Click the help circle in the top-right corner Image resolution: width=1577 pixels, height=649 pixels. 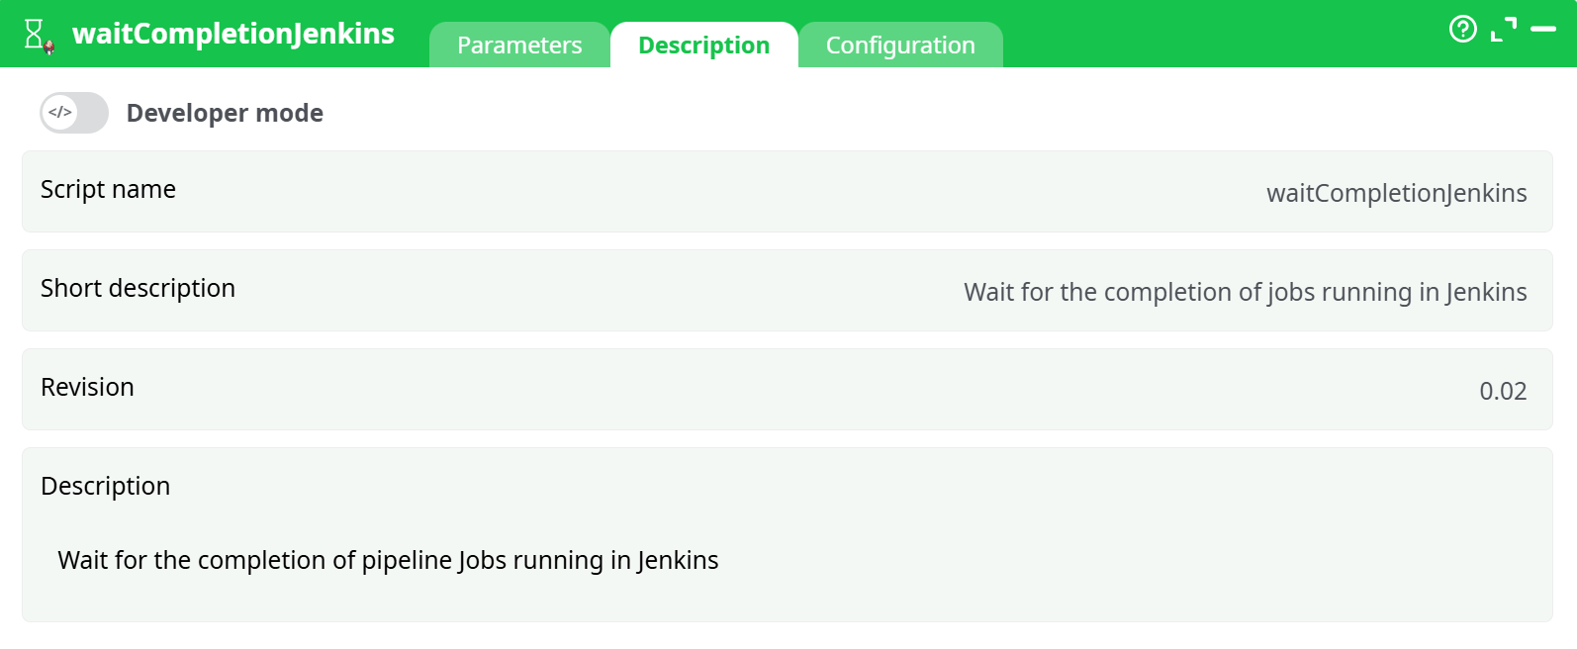1462,30
